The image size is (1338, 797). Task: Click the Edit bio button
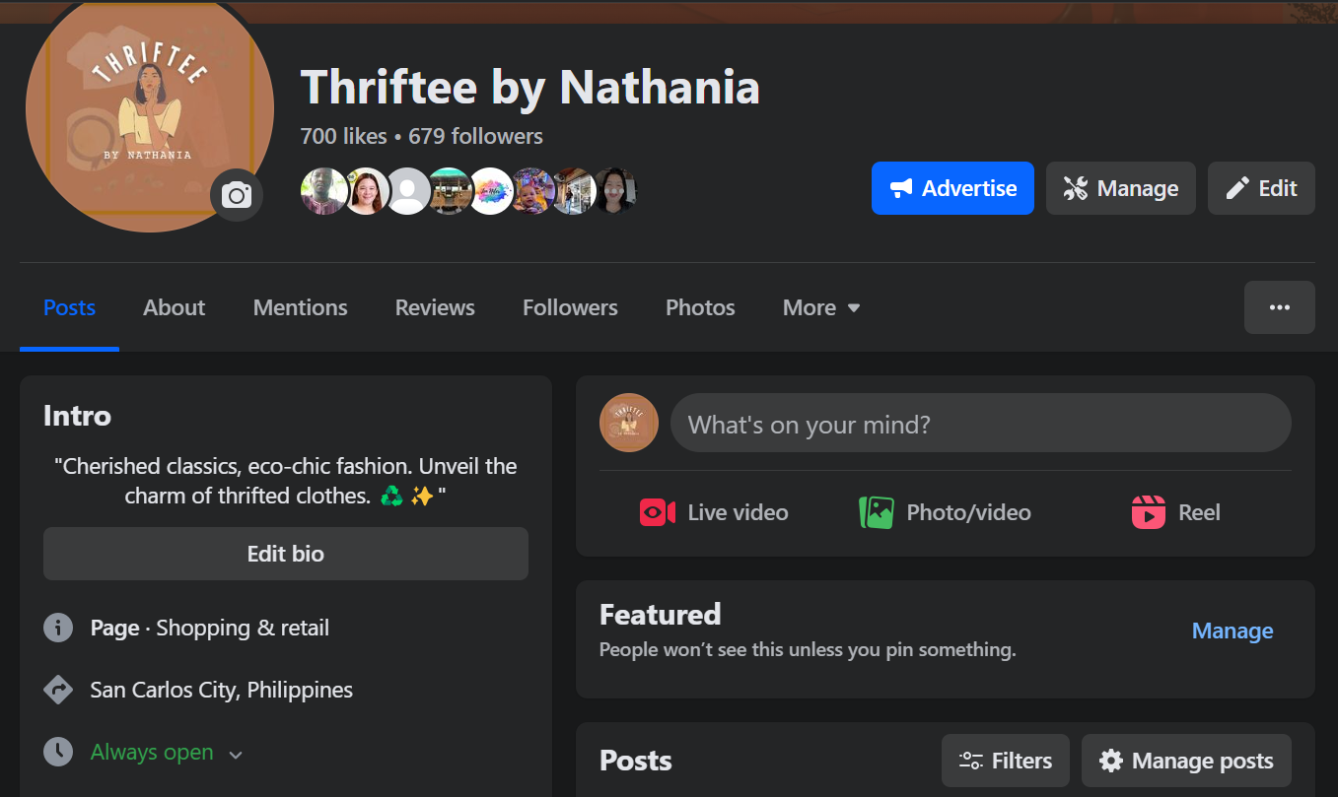coord(286,554)
